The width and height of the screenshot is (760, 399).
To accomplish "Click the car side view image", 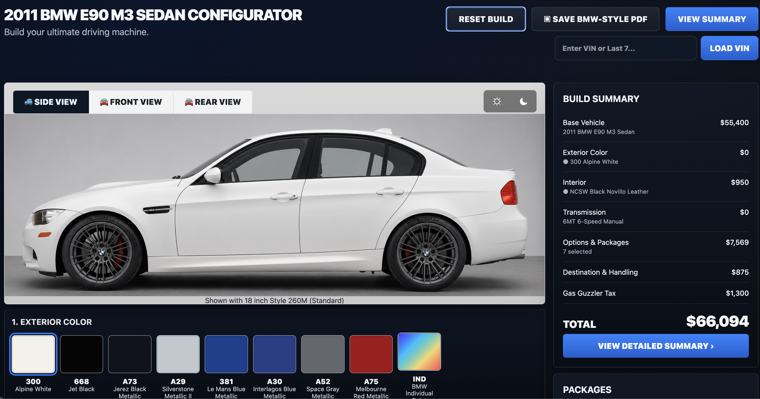I will pyautogui.click(x=274, y=205).
